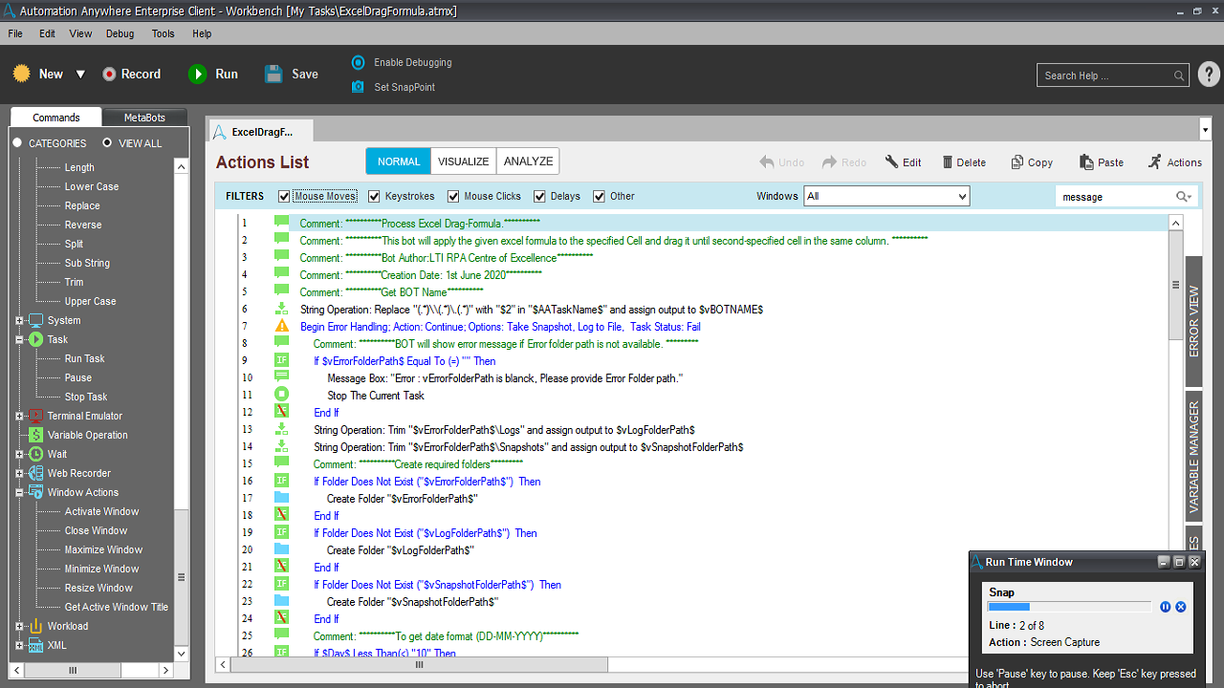The image size is (1224, 688).
Task: Uncheck the Keystrokes filter
Action: coord(374,197)
